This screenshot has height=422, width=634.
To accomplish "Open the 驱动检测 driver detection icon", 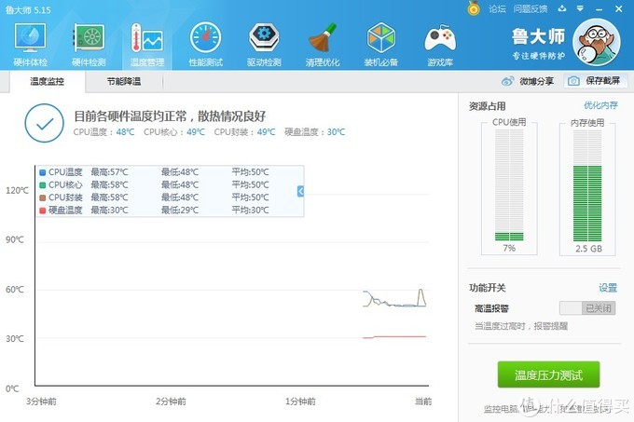I will pos(264,37).
